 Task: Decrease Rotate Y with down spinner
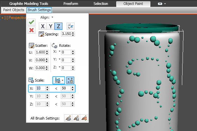click(73, 62)
